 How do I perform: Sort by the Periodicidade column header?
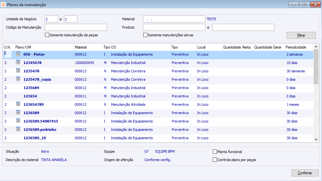[x=299, y=47]
